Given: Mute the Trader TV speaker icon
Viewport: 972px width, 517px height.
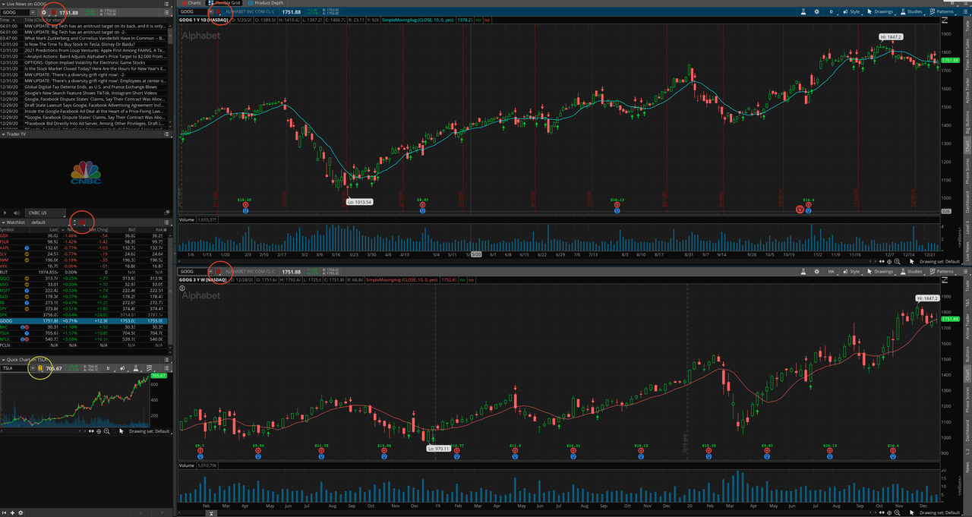Looking at the screenshot, I should [x=16, y=213].
